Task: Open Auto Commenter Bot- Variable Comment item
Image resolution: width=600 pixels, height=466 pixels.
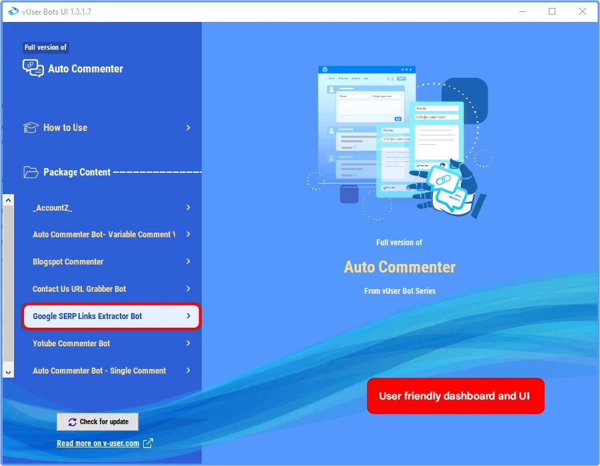Action: tap(111, 234)
